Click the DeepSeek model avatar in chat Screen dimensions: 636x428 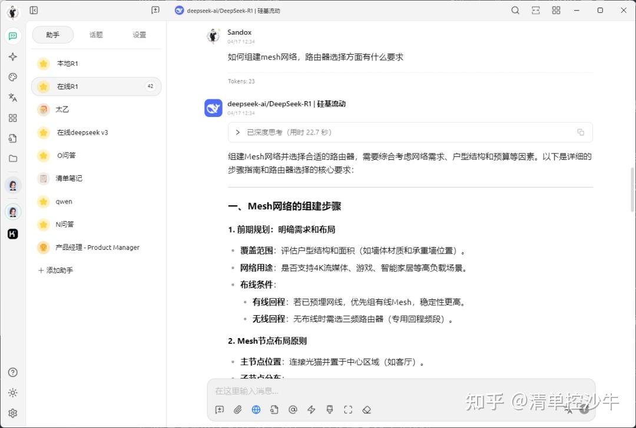tap(213, 108)
